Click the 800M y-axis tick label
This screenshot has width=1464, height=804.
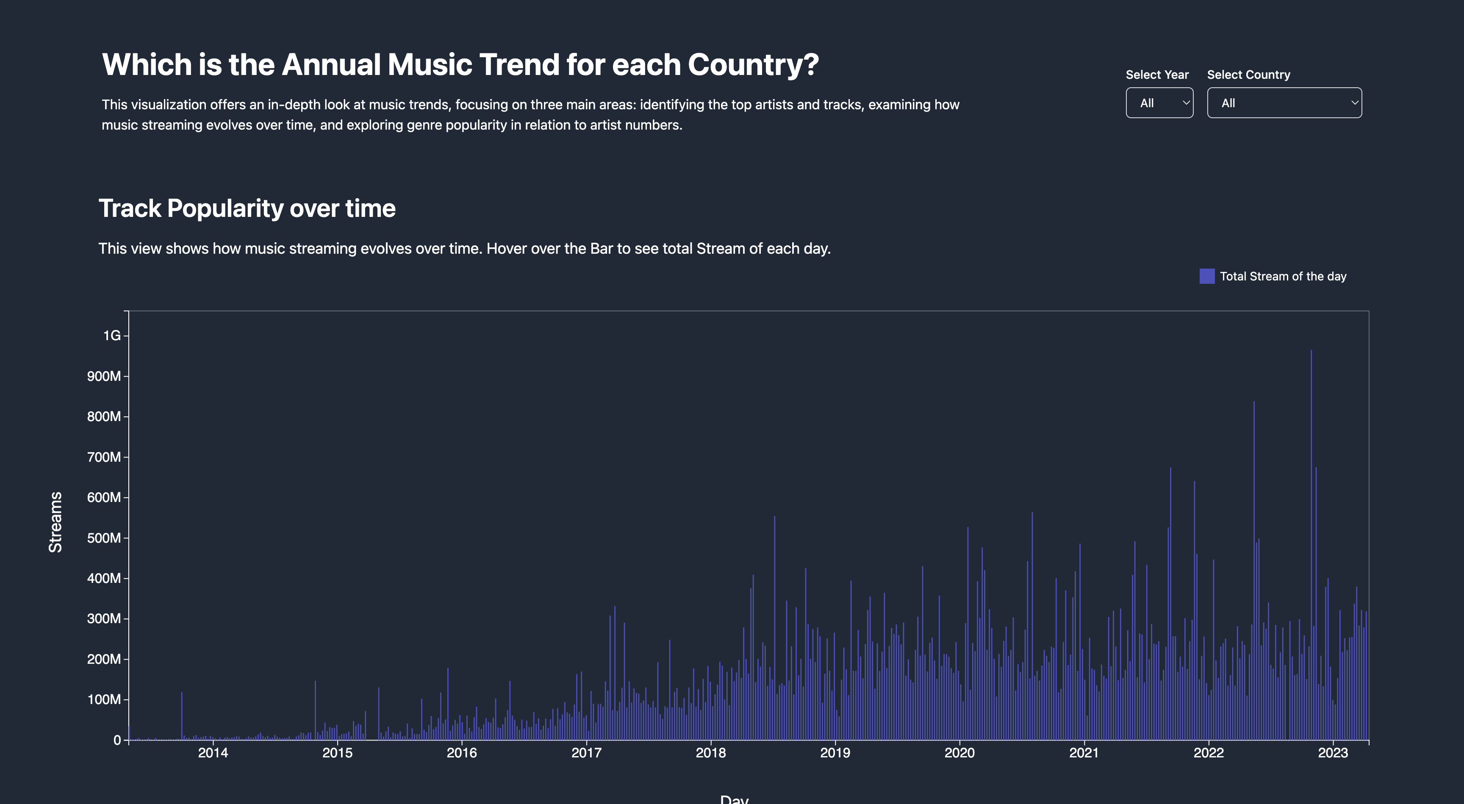[104, 416]
